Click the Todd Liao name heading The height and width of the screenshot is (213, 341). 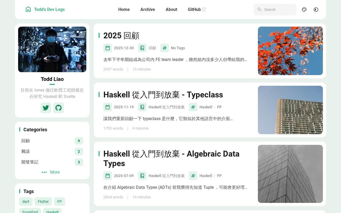(x=52, y=79)
